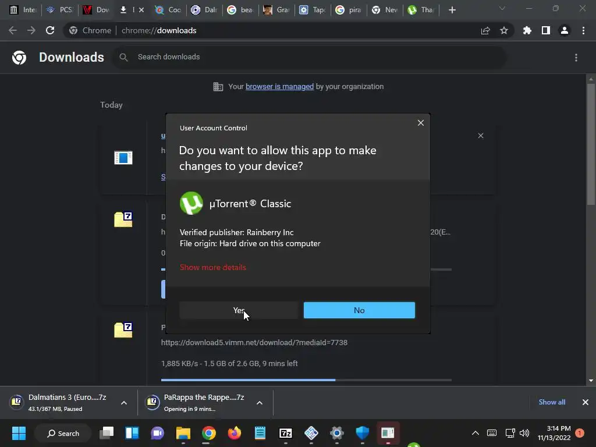Image resolution: width=596 pixels, height=447 pixels.
Task: Close the downloads shelf bar
Action: point(586,402)
